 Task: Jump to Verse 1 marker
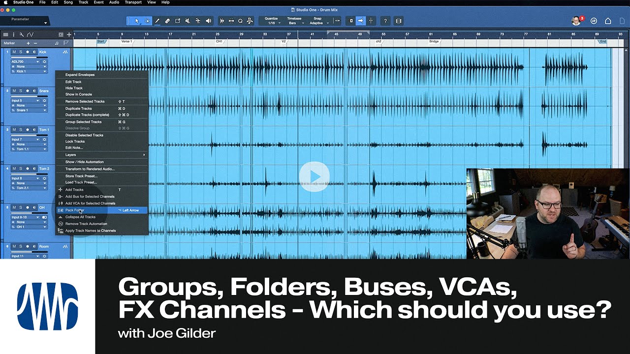(126, 42)
